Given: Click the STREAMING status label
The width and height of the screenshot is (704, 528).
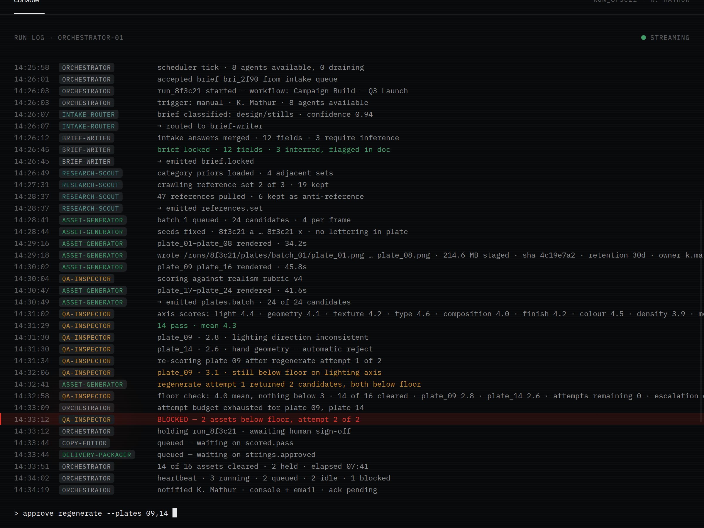Looking at the screenshot, I should (x=670, y=38).
